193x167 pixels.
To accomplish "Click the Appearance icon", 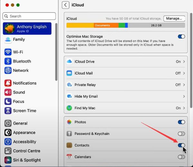I will click(8, 133).
